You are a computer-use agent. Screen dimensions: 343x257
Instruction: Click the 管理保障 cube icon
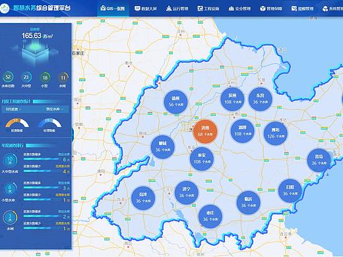263,9
